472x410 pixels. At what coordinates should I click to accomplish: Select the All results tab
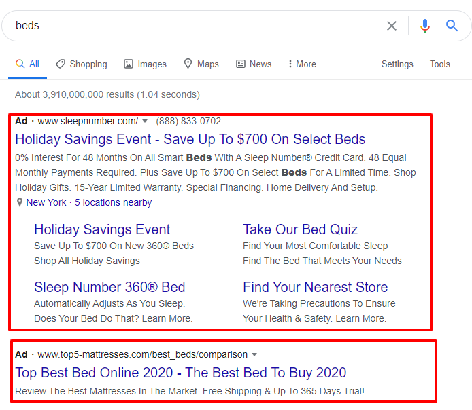pos(27,64)
